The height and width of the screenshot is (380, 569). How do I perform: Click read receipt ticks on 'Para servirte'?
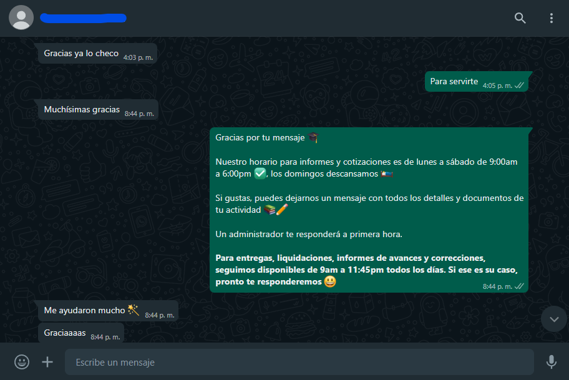(519, 85)
